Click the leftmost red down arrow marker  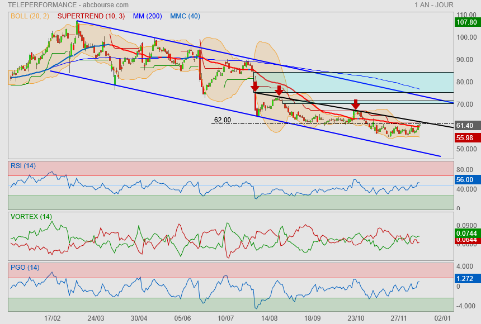tap(255, 87)
